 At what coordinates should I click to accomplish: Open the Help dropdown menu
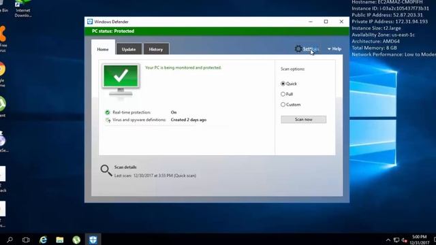tap(334, 49)
